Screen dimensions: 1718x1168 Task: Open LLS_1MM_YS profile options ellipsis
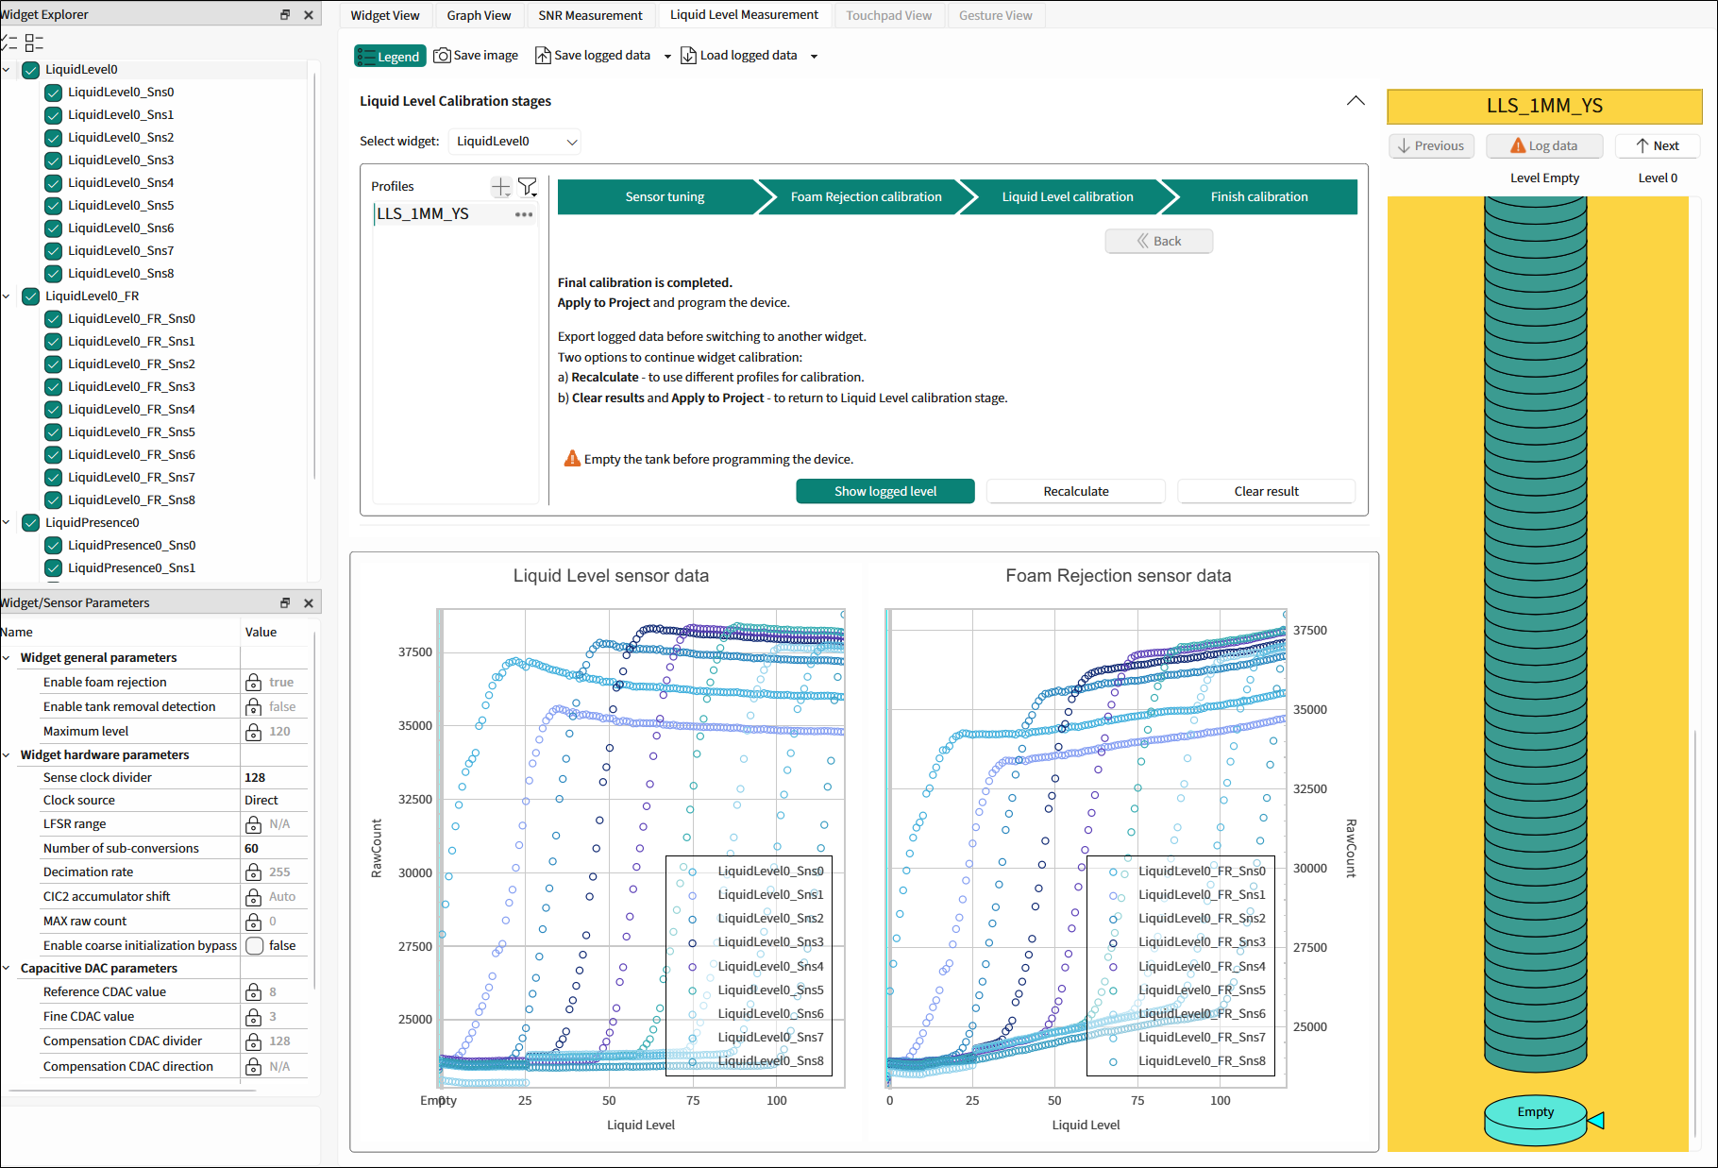(524, 214)
